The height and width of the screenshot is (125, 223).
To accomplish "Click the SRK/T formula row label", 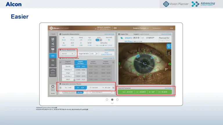I will click(x=68, y=79).
